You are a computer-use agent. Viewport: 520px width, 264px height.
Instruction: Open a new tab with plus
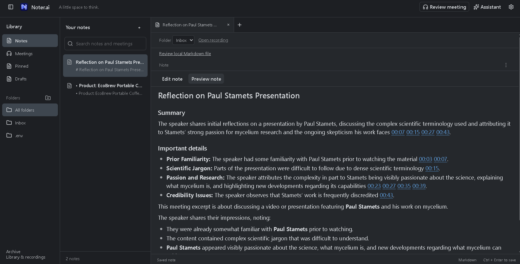click(239, 25)
